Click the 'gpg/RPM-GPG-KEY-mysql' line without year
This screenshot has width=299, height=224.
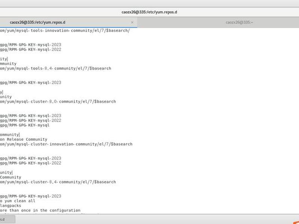pyautogui.click(x=25, y=125)
